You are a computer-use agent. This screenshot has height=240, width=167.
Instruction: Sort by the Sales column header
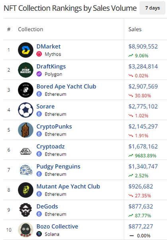[x=135, y=29]
